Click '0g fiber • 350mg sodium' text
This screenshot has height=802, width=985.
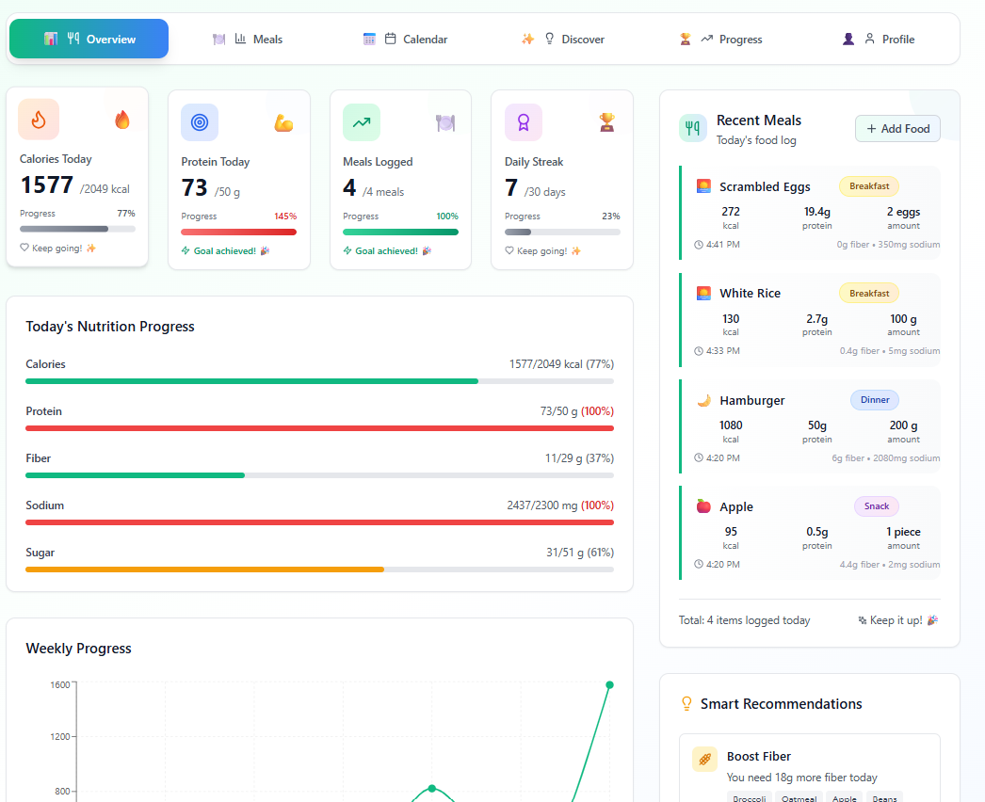tap(888, 245)
